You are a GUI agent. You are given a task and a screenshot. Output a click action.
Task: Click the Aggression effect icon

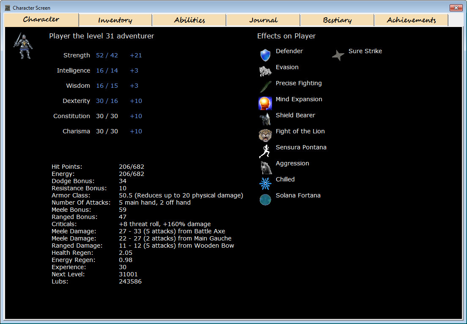[265, 166]
